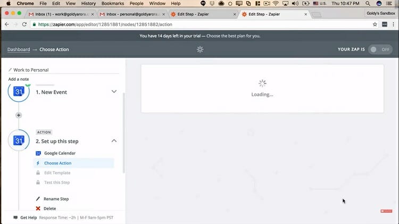Bookmark this page with the star
This screenshot has height=224, width=399.
(375, 24)
